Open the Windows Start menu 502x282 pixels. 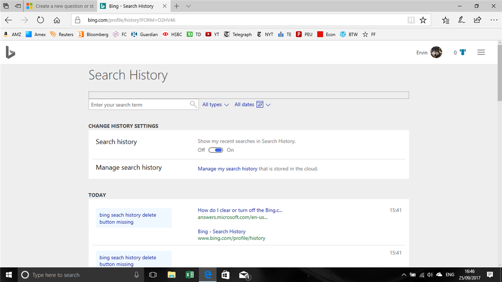(x=9, y=275)
